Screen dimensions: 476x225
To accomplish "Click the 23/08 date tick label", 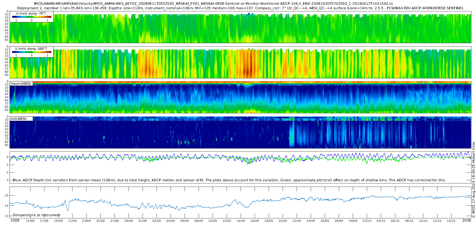I will (86, 221).
